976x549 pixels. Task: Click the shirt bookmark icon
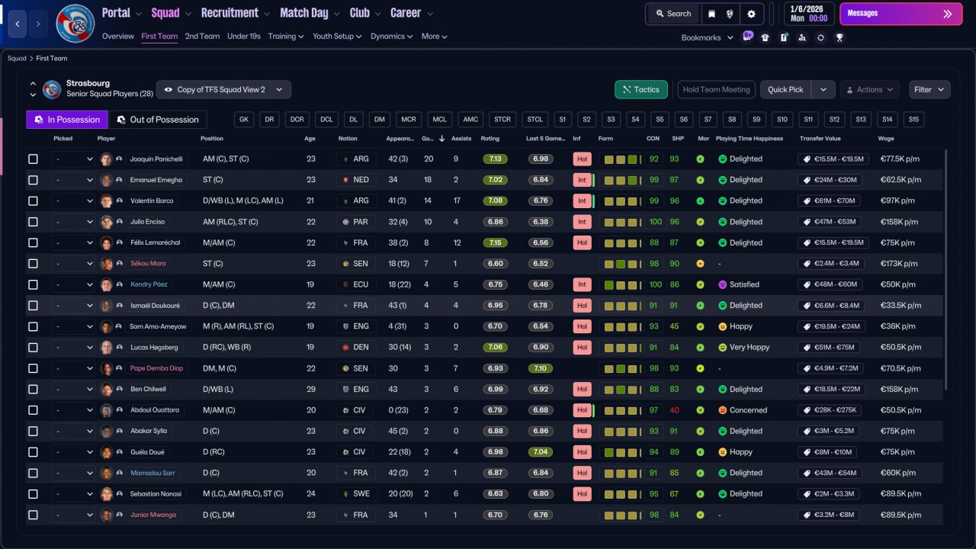click(765, 37)
